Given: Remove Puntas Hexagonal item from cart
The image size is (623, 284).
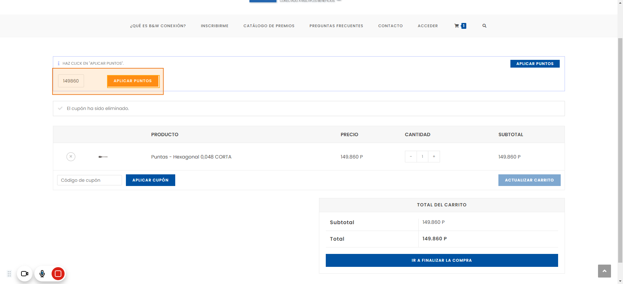Looking at the screenshot, I should click(x=71, y=157).
